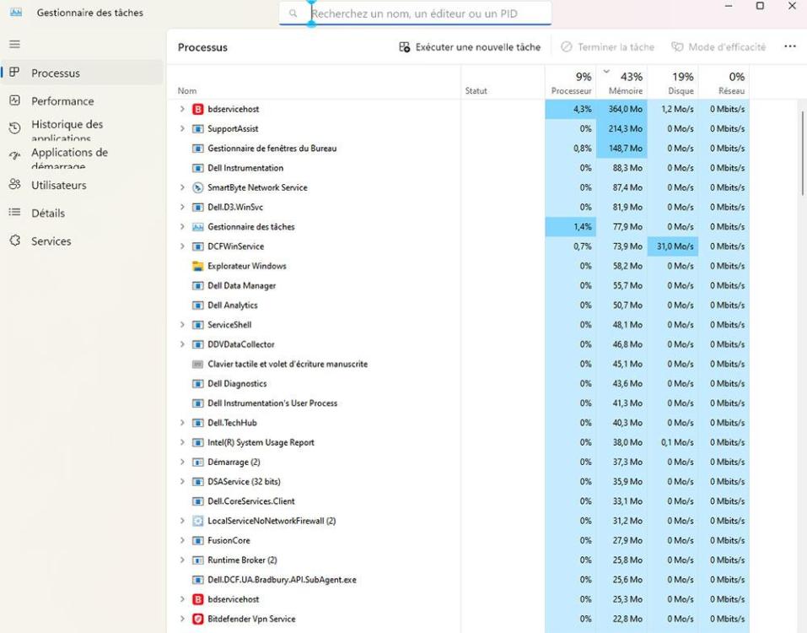Click the SmartByte Network Service icon
Screen dimensions: 807x633
click(198, 187)
